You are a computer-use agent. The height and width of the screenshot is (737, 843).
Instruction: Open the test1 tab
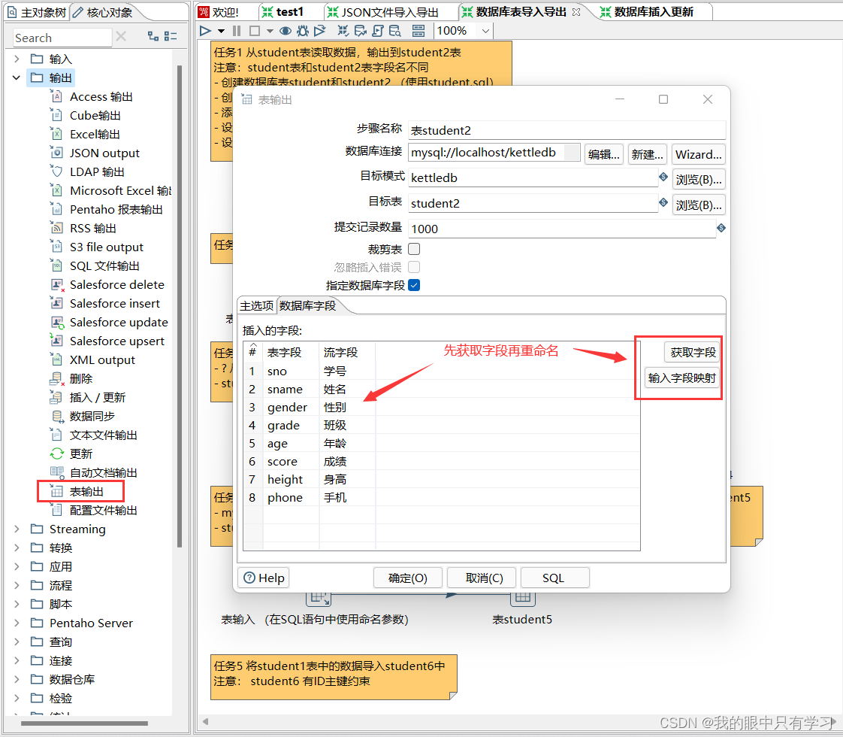pyautogui.click(x=283, y=12)
